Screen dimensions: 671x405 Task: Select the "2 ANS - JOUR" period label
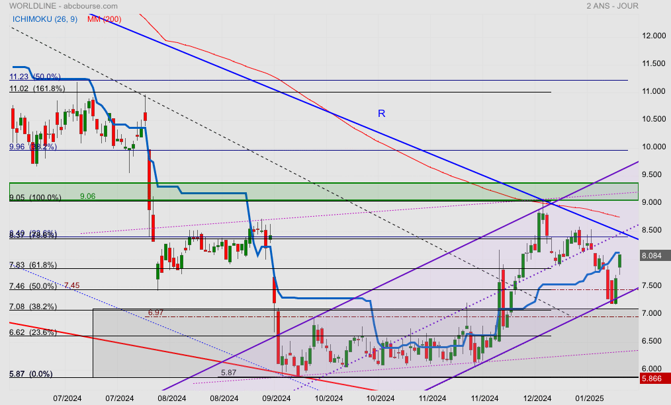(x=612, y=6)
